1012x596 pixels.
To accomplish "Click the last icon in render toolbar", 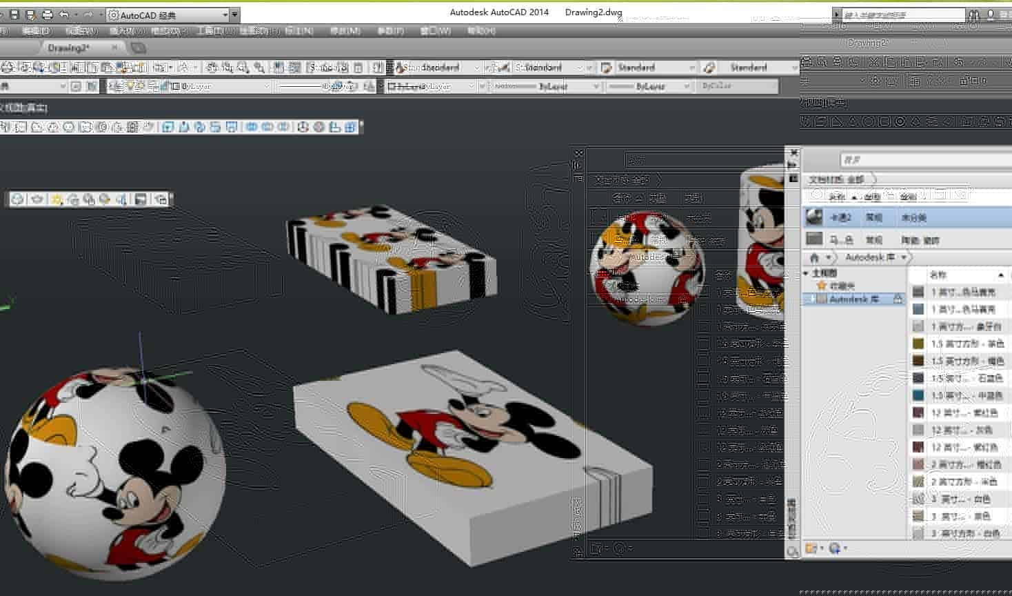I will click(160, 199).
